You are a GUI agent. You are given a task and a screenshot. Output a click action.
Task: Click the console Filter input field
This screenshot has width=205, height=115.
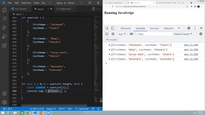coord(155,34)
